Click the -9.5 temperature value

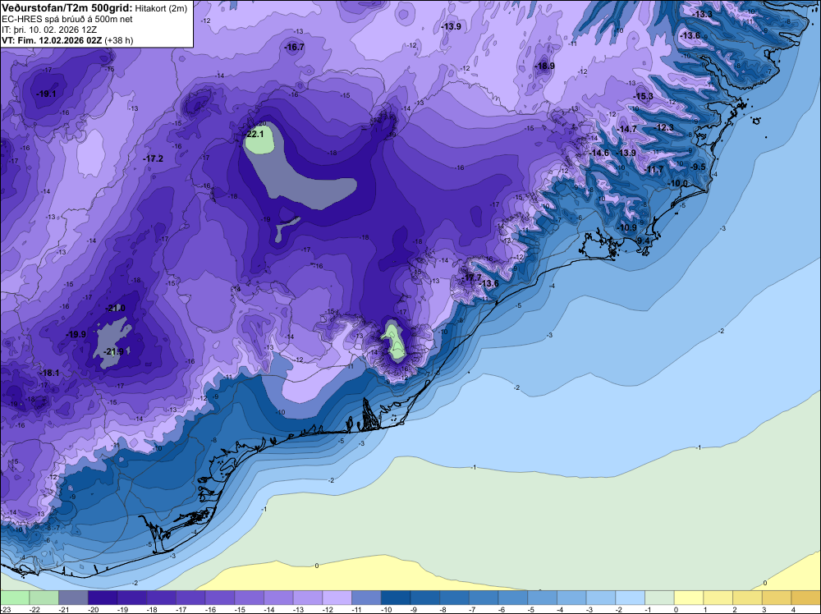tap(697, 167)
